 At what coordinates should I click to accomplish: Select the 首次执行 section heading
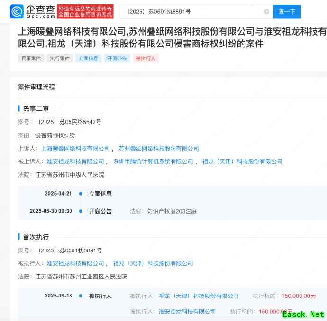point(36,237)
